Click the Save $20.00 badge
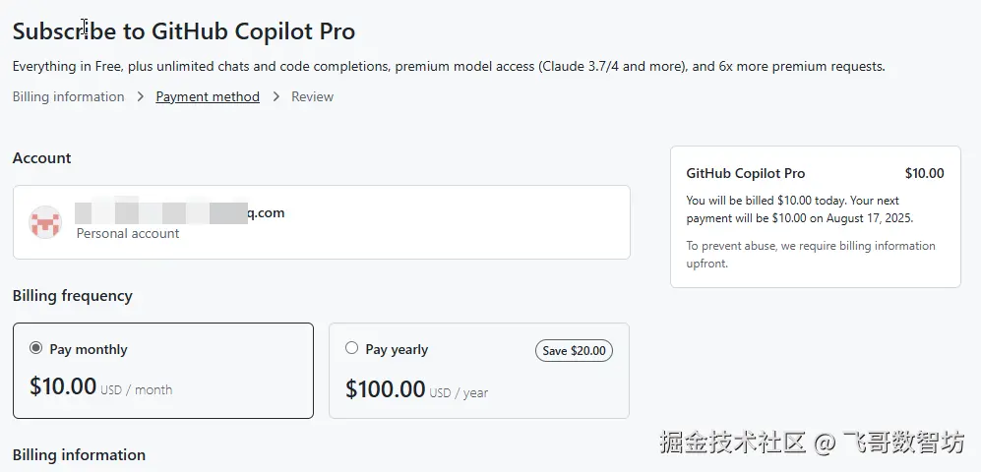Viewport: 981px width, 472px height. 574,351
